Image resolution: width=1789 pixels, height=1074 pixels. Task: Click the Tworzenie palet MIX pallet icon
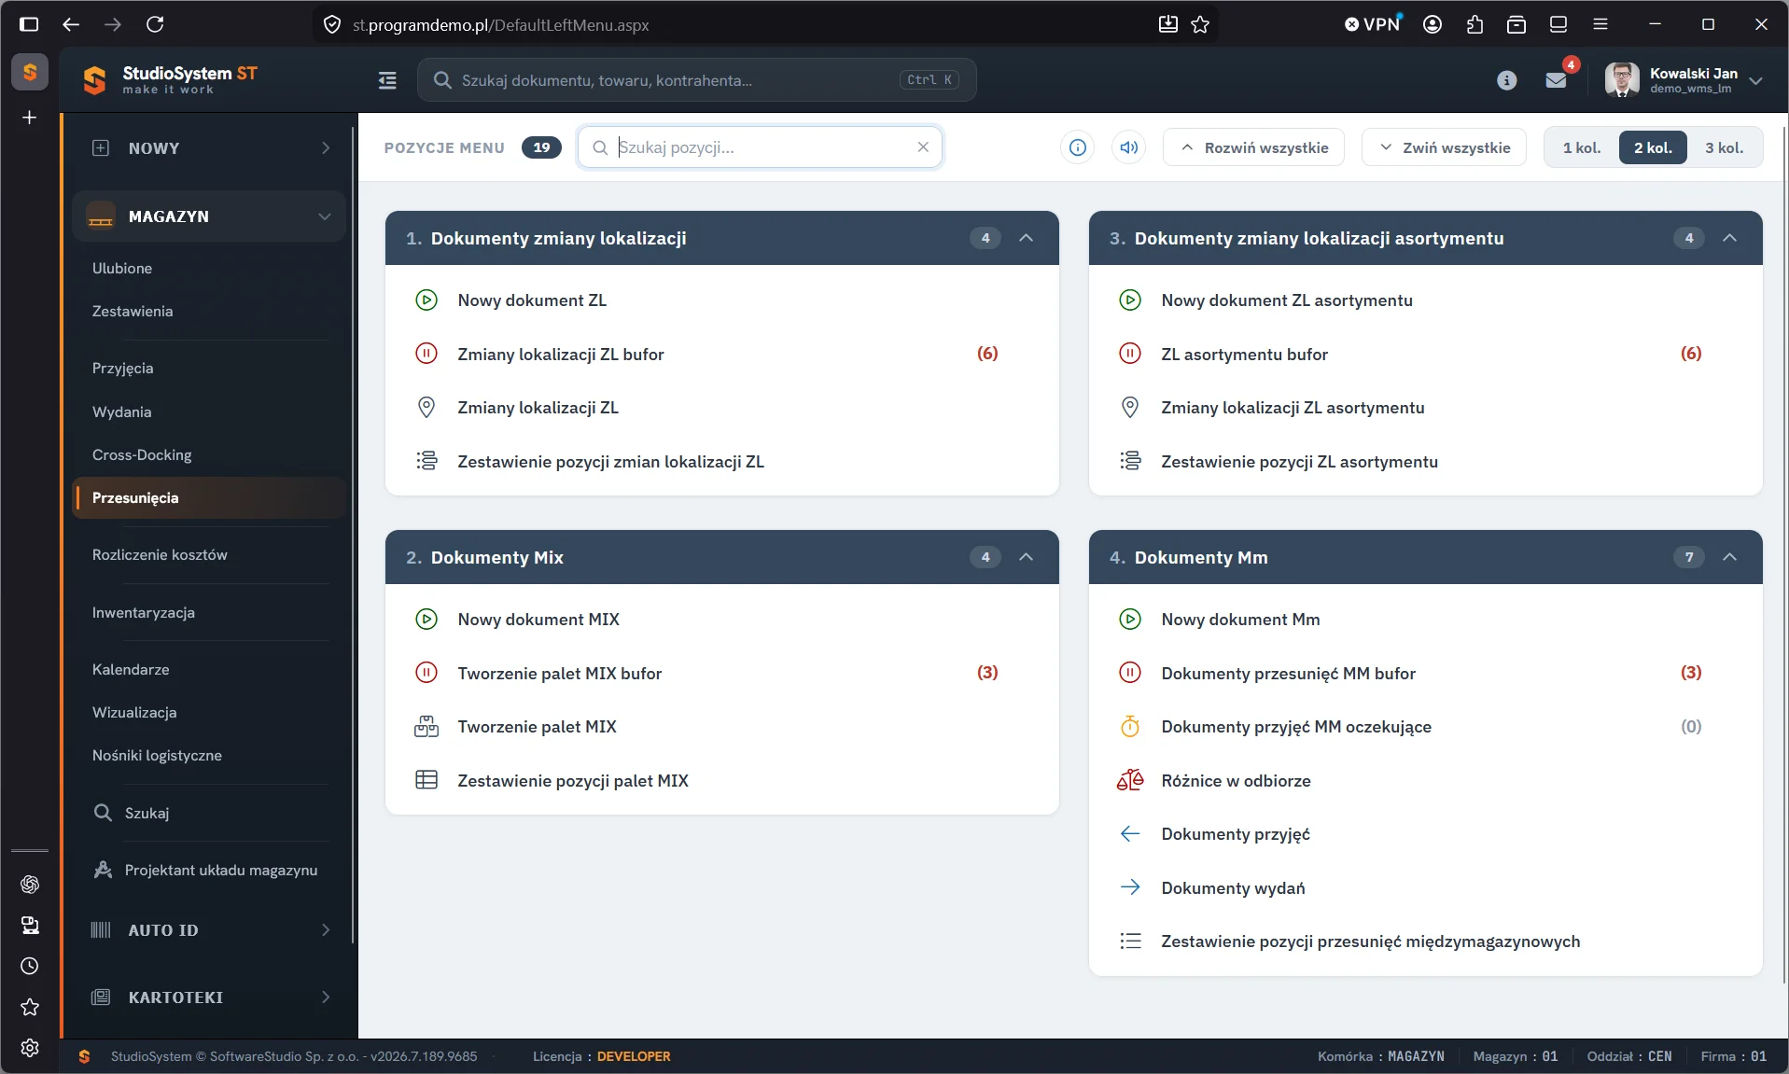(426, 727)
